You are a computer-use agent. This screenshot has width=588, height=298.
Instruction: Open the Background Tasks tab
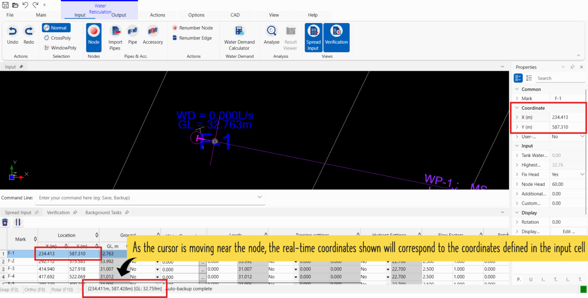pyautogui.click(x=103, y=213)
